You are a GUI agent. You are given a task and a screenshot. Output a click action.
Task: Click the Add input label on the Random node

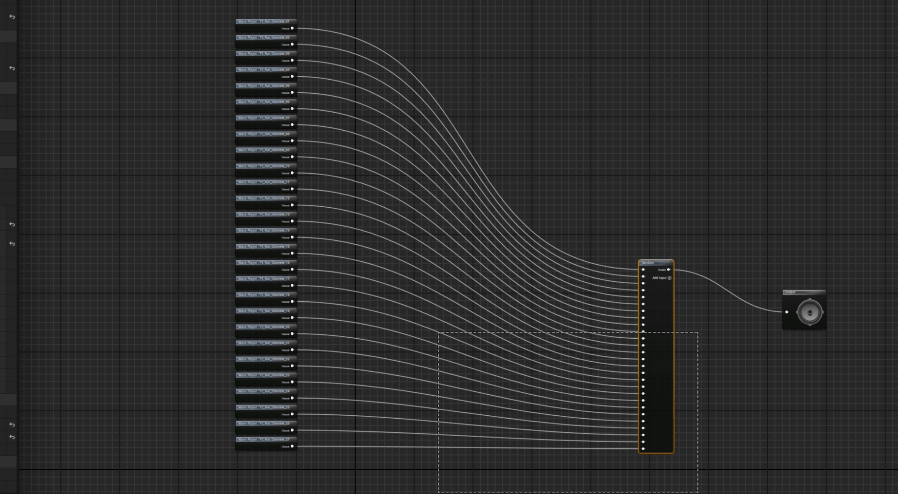659,278
